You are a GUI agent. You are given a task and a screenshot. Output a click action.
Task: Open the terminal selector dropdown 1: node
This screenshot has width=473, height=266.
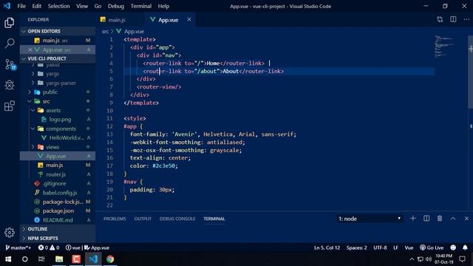pos(370,219)
